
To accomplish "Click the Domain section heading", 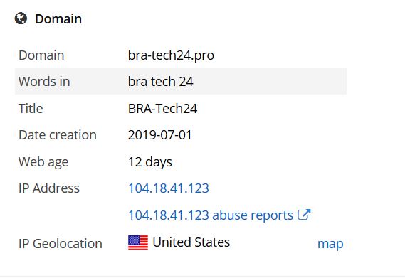I will point(58,19).
